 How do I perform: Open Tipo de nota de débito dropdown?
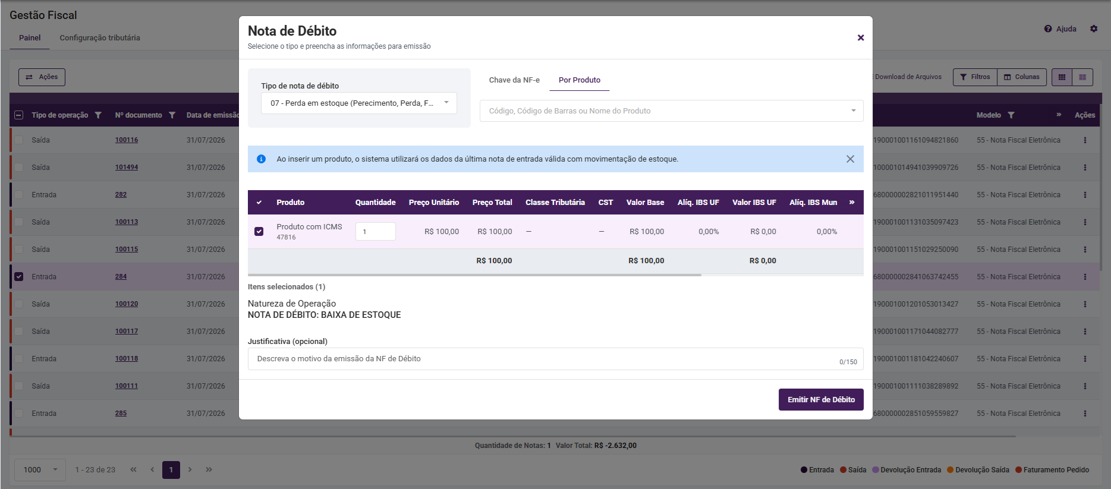coord(359,103)
